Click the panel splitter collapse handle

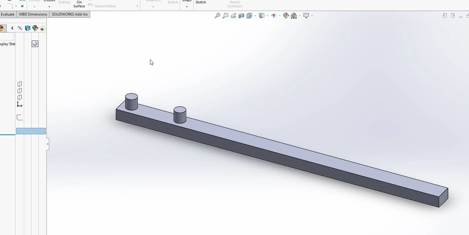click(48, 144)
